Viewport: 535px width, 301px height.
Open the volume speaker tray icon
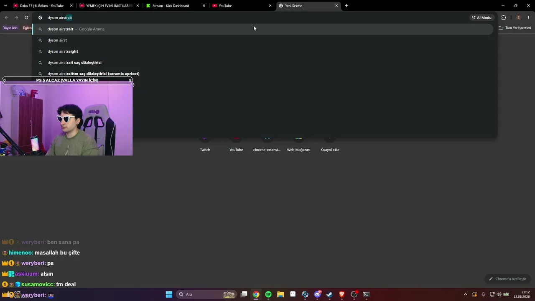499,294
